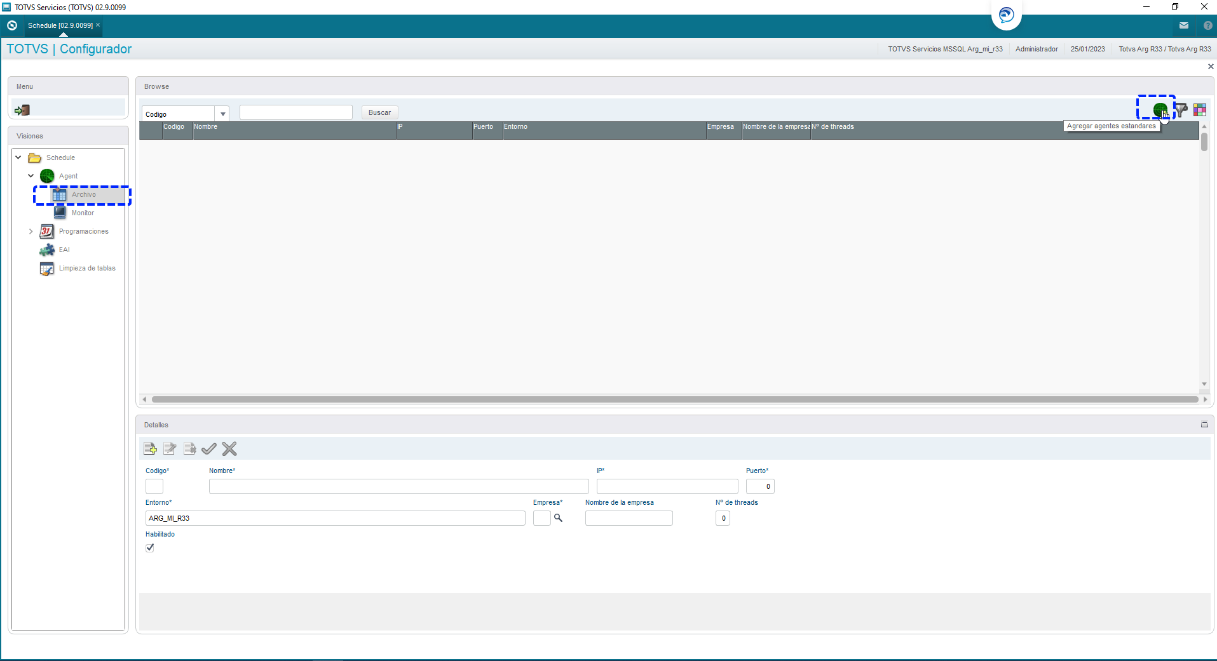Select the green Agent globe icon
1217x661 pixels.
click(x=47, y=176)
